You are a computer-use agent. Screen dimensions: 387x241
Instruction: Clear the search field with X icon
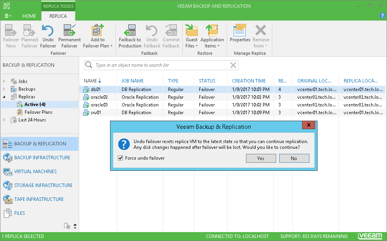click(233, 65)
